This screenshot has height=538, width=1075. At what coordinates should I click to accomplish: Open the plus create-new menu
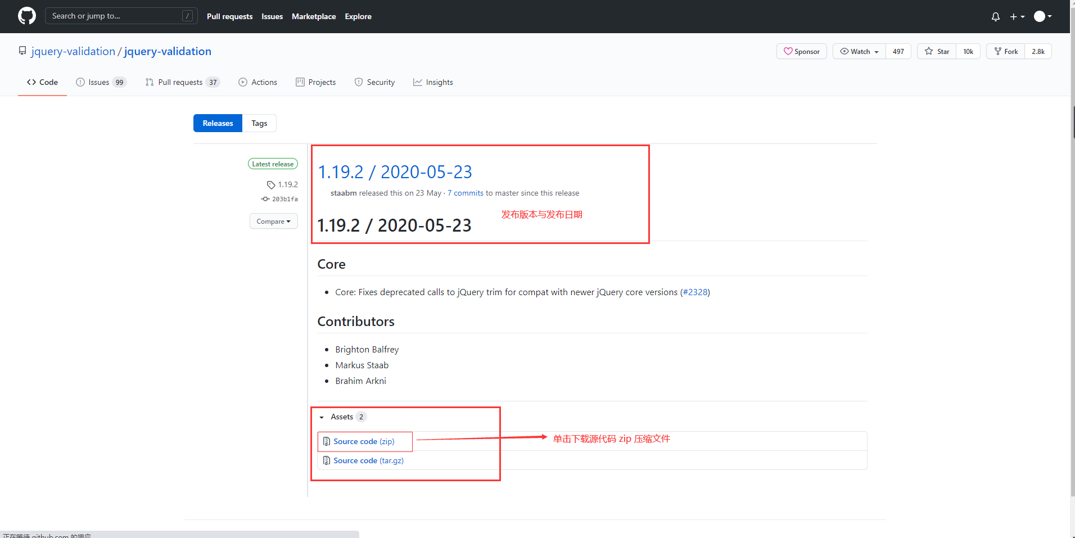point(1017,16)
